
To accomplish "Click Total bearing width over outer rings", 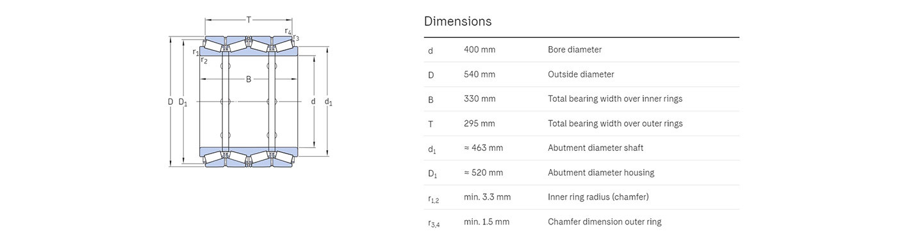I will (615, 123).
